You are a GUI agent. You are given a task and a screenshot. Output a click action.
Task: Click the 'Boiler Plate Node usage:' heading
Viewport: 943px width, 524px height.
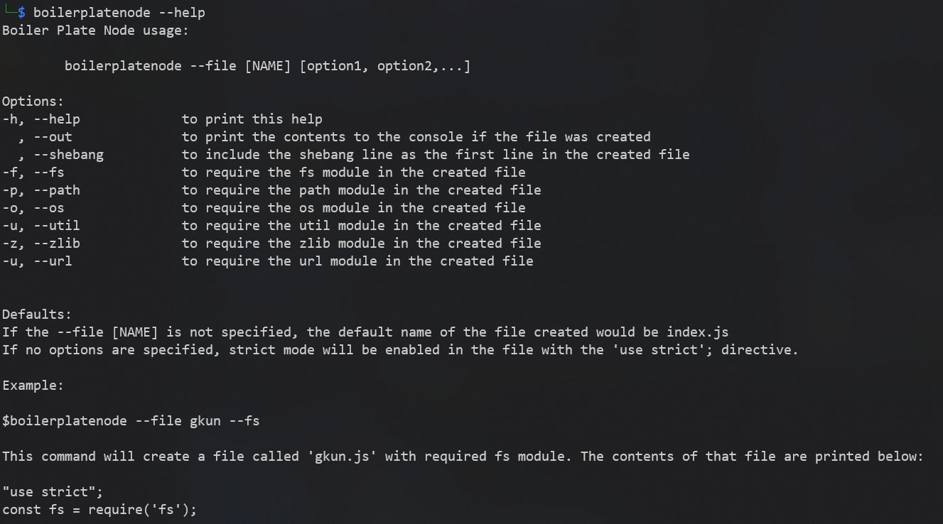pyautogui.click(x=95, y=31)
